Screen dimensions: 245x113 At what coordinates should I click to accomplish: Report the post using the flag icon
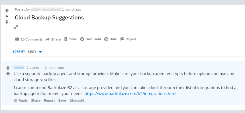[122, 39]
